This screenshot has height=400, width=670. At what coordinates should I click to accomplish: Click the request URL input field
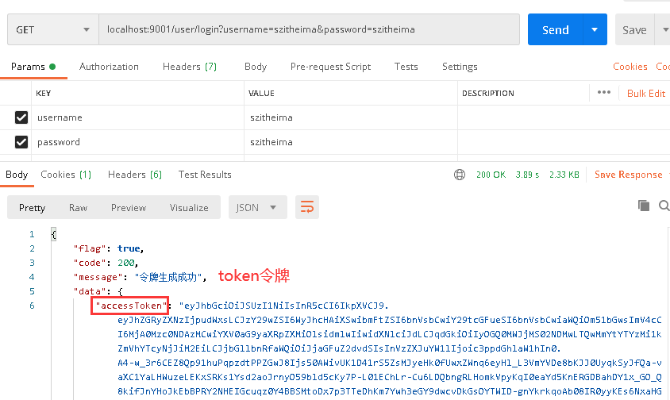pyautogui.click(x=309, y=29)
